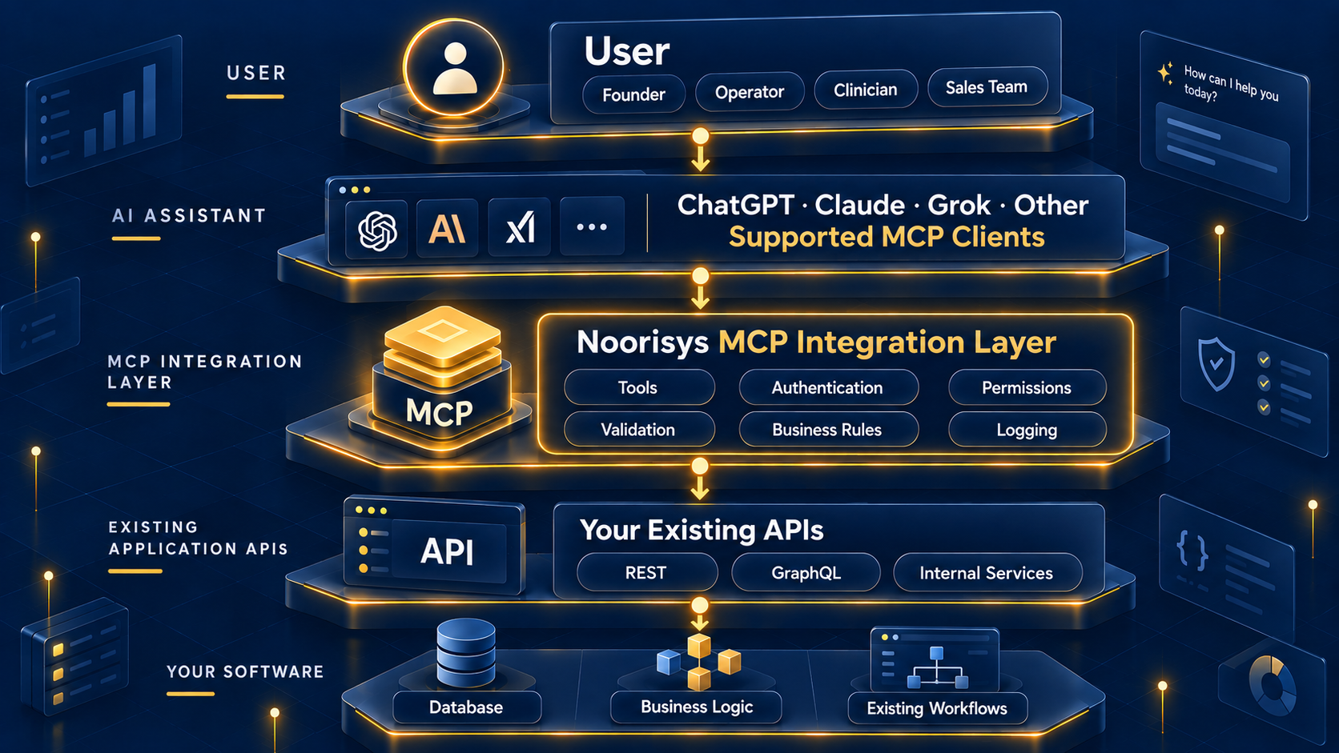Viewport: 1339px width, 753px height.
Task: Open the three-dots more clients icon
Action: click(x=592, y=226)
